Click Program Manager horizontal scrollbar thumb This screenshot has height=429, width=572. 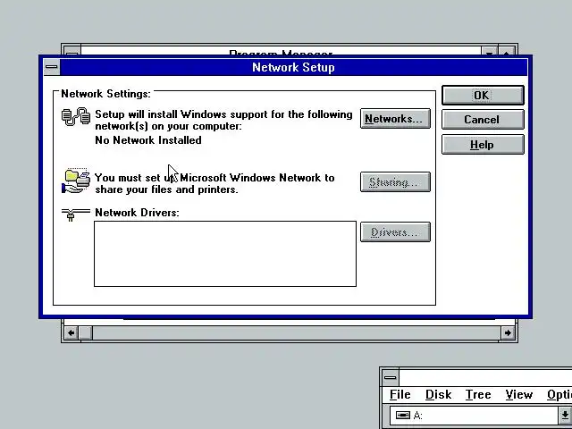point(86,332)
